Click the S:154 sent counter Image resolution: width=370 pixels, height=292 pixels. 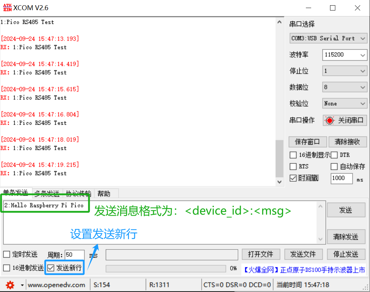point(102,285)
